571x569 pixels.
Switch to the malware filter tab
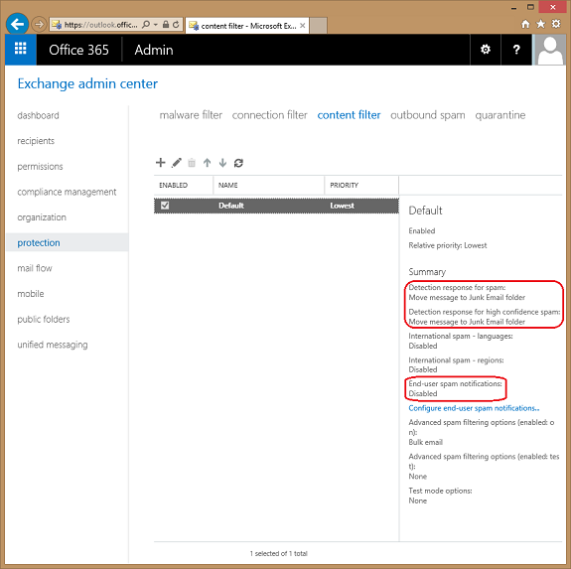click(191, 115)
